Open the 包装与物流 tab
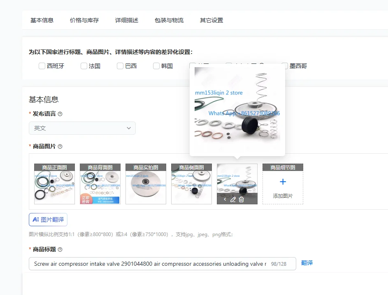Viewport: 388px width, 295px height. [169, 20]
